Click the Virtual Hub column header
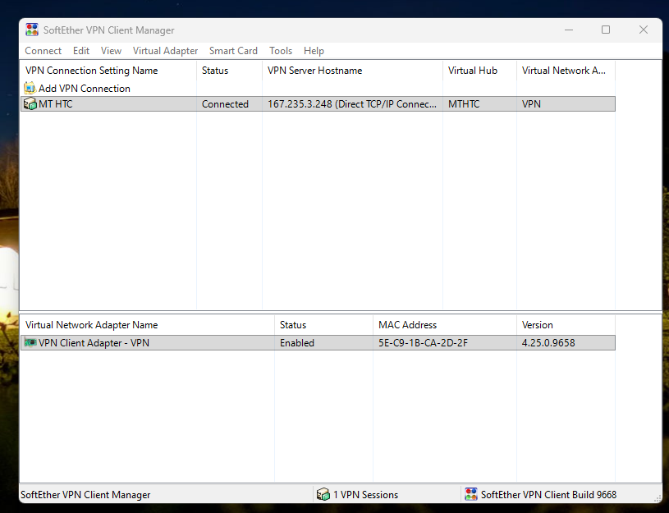Image resolution: width=669 pixels, height=513 pixels. click(473, 71)
